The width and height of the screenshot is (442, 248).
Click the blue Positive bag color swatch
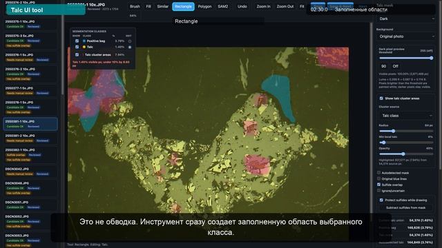(x=84, y=41)
